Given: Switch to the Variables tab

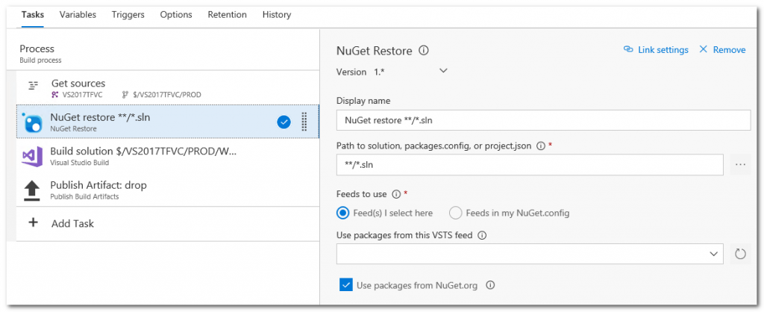Looking at the screenshot, I should [x=78, y=14].
